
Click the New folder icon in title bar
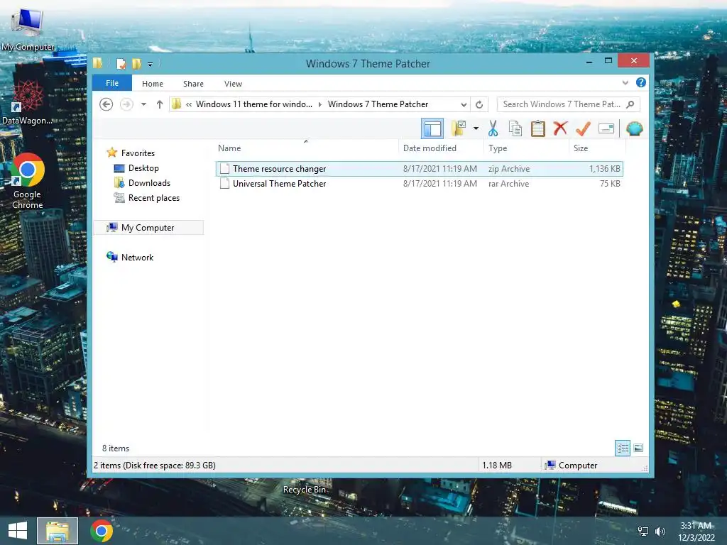(136, 63)
